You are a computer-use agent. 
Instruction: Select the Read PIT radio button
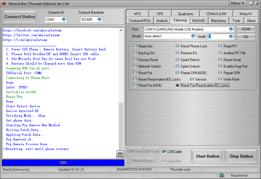[x=220, y=46]
